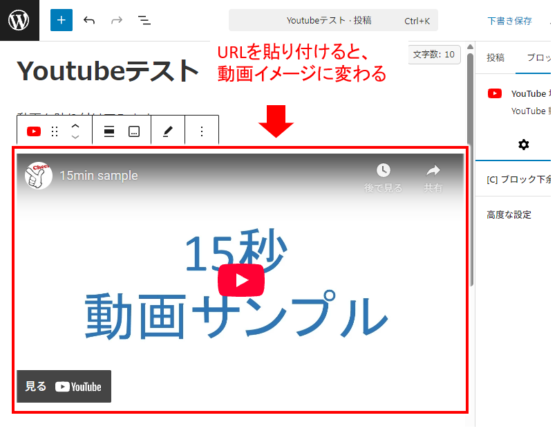Screen dimensions: 557x431
Task: Move the YouTube block up
Action: click(75, 126)
